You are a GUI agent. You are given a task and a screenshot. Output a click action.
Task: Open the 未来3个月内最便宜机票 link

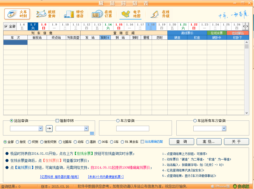[106, 177]
